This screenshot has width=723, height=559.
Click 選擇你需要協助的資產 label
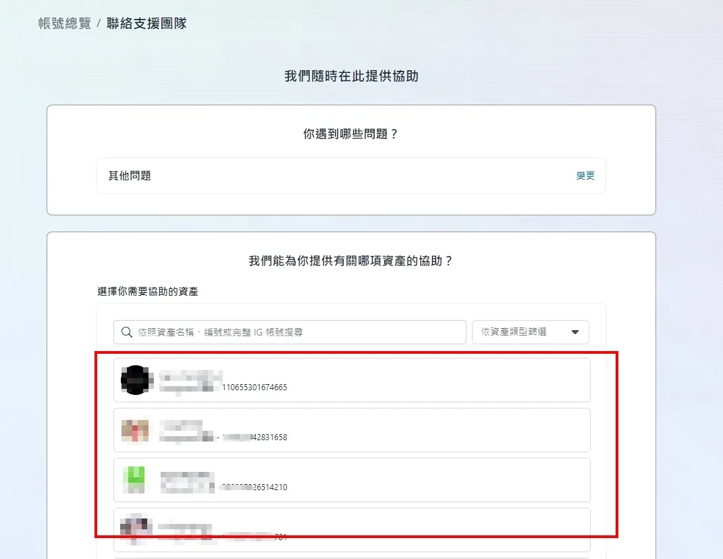148,292
